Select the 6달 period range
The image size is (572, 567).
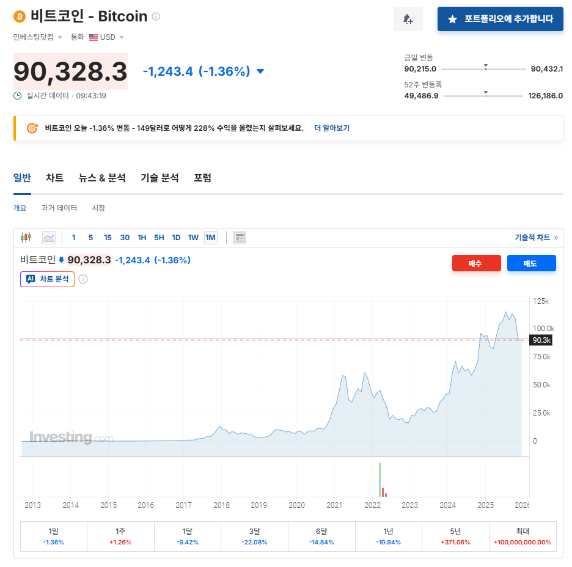[x=321, y=536]
